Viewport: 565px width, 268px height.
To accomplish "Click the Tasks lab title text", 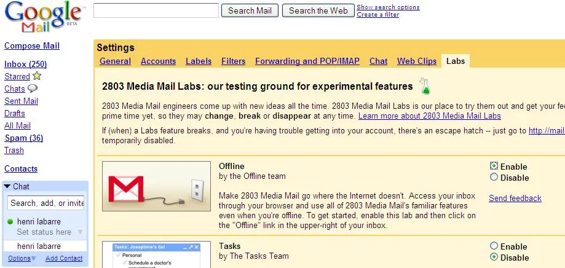I will [229, 246].
